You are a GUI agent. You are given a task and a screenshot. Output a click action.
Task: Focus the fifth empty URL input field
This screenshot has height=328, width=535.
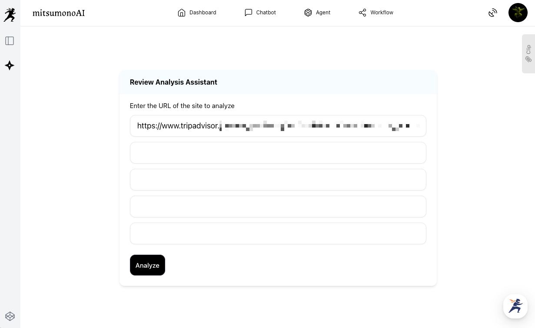click(x=278, y=233)
